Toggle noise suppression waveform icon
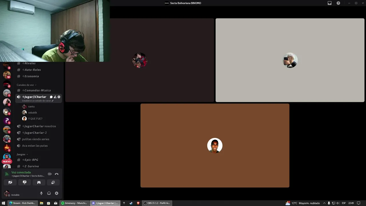Screen dimensions: 366x206 (50, 174)
